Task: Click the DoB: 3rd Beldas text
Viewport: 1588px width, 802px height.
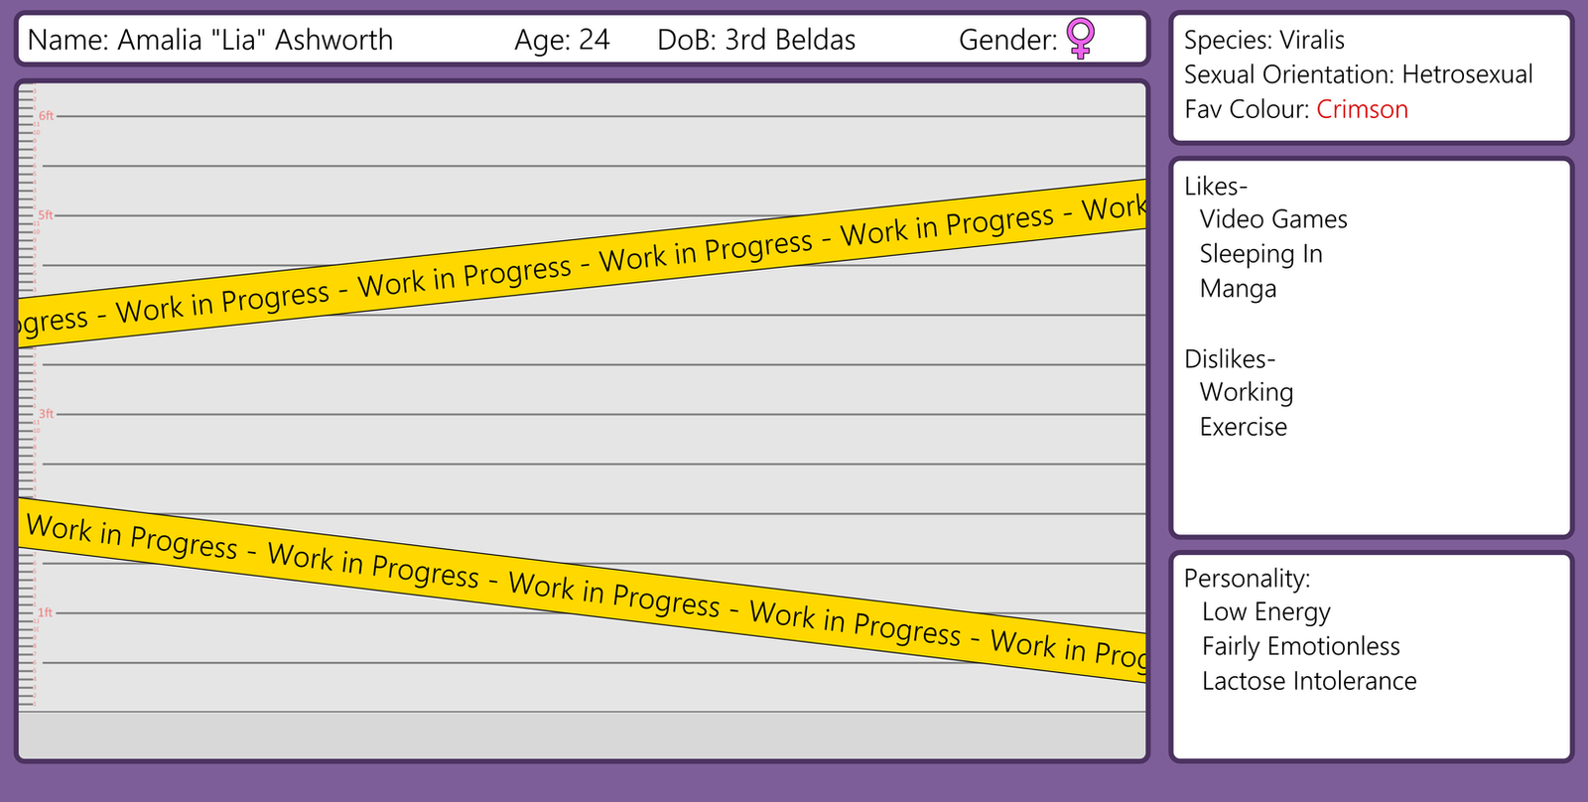Action: [756, 40]
